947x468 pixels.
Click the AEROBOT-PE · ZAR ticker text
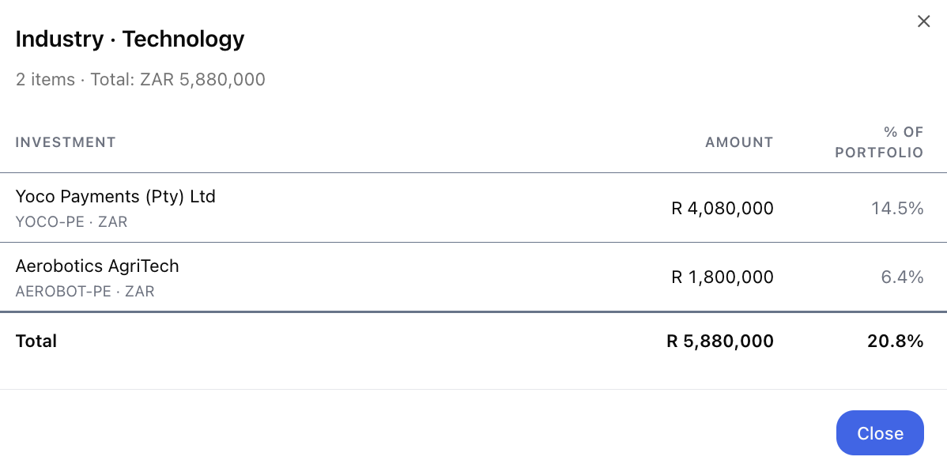coord(85,292)
